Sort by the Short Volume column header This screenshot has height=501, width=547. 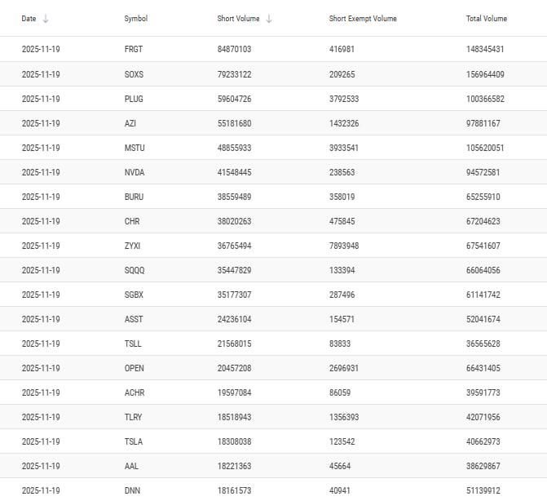(x=238, y=19)
